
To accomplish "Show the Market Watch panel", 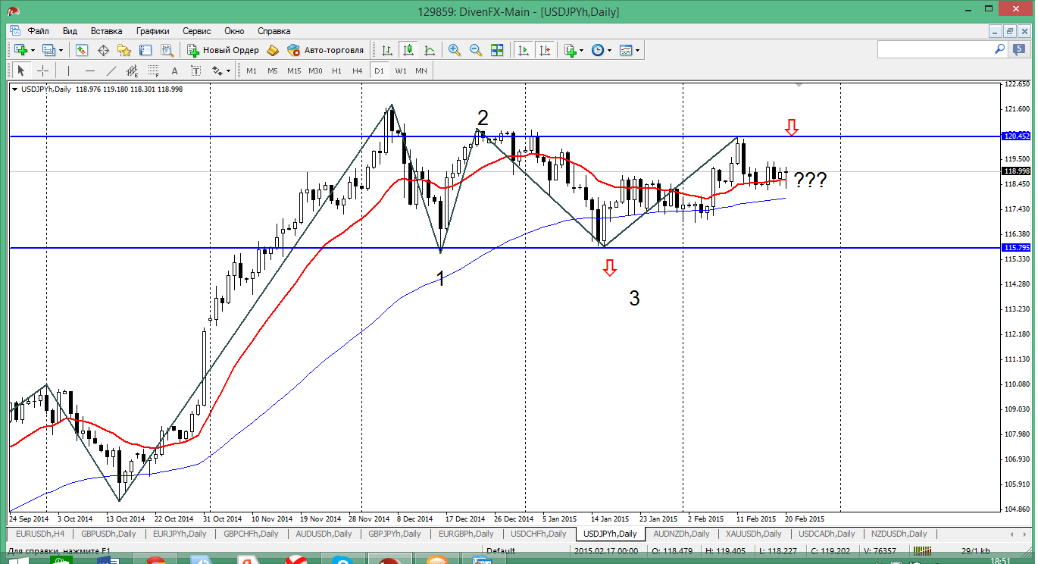I will tap(82, 50).
